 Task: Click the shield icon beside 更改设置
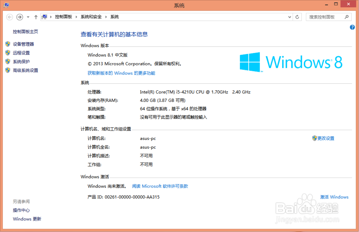(x=314, y=138)
